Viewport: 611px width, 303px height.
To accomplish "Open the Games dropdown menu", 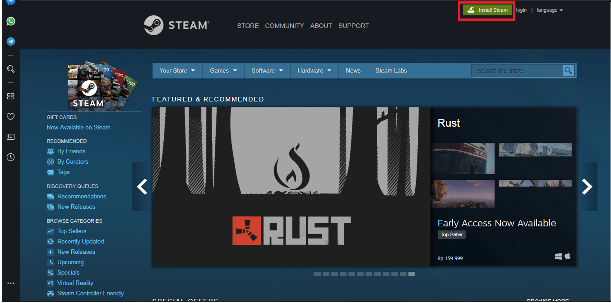I will (223, 70).
